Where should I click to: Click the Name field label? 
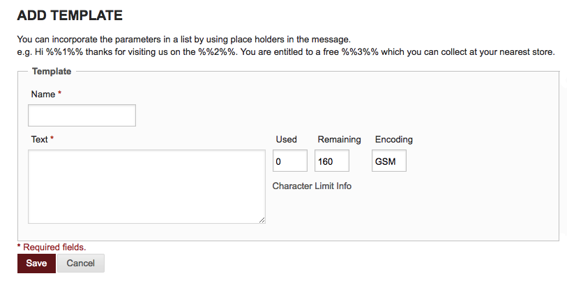(x=43, y=94)
